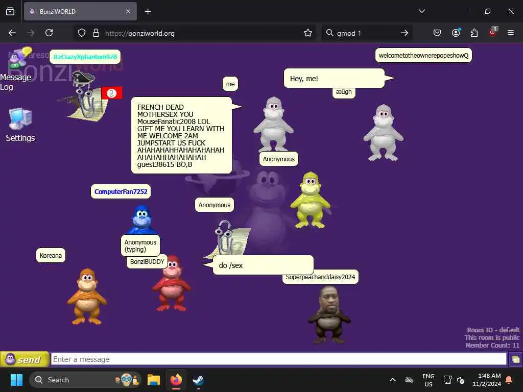Screen dimensions: 523x392
Task: Expand the list all tabs chevron
Action: (x=421, y=11)
